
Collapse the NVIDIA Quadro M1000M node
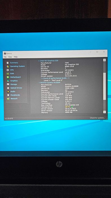(x=39, y=83)
